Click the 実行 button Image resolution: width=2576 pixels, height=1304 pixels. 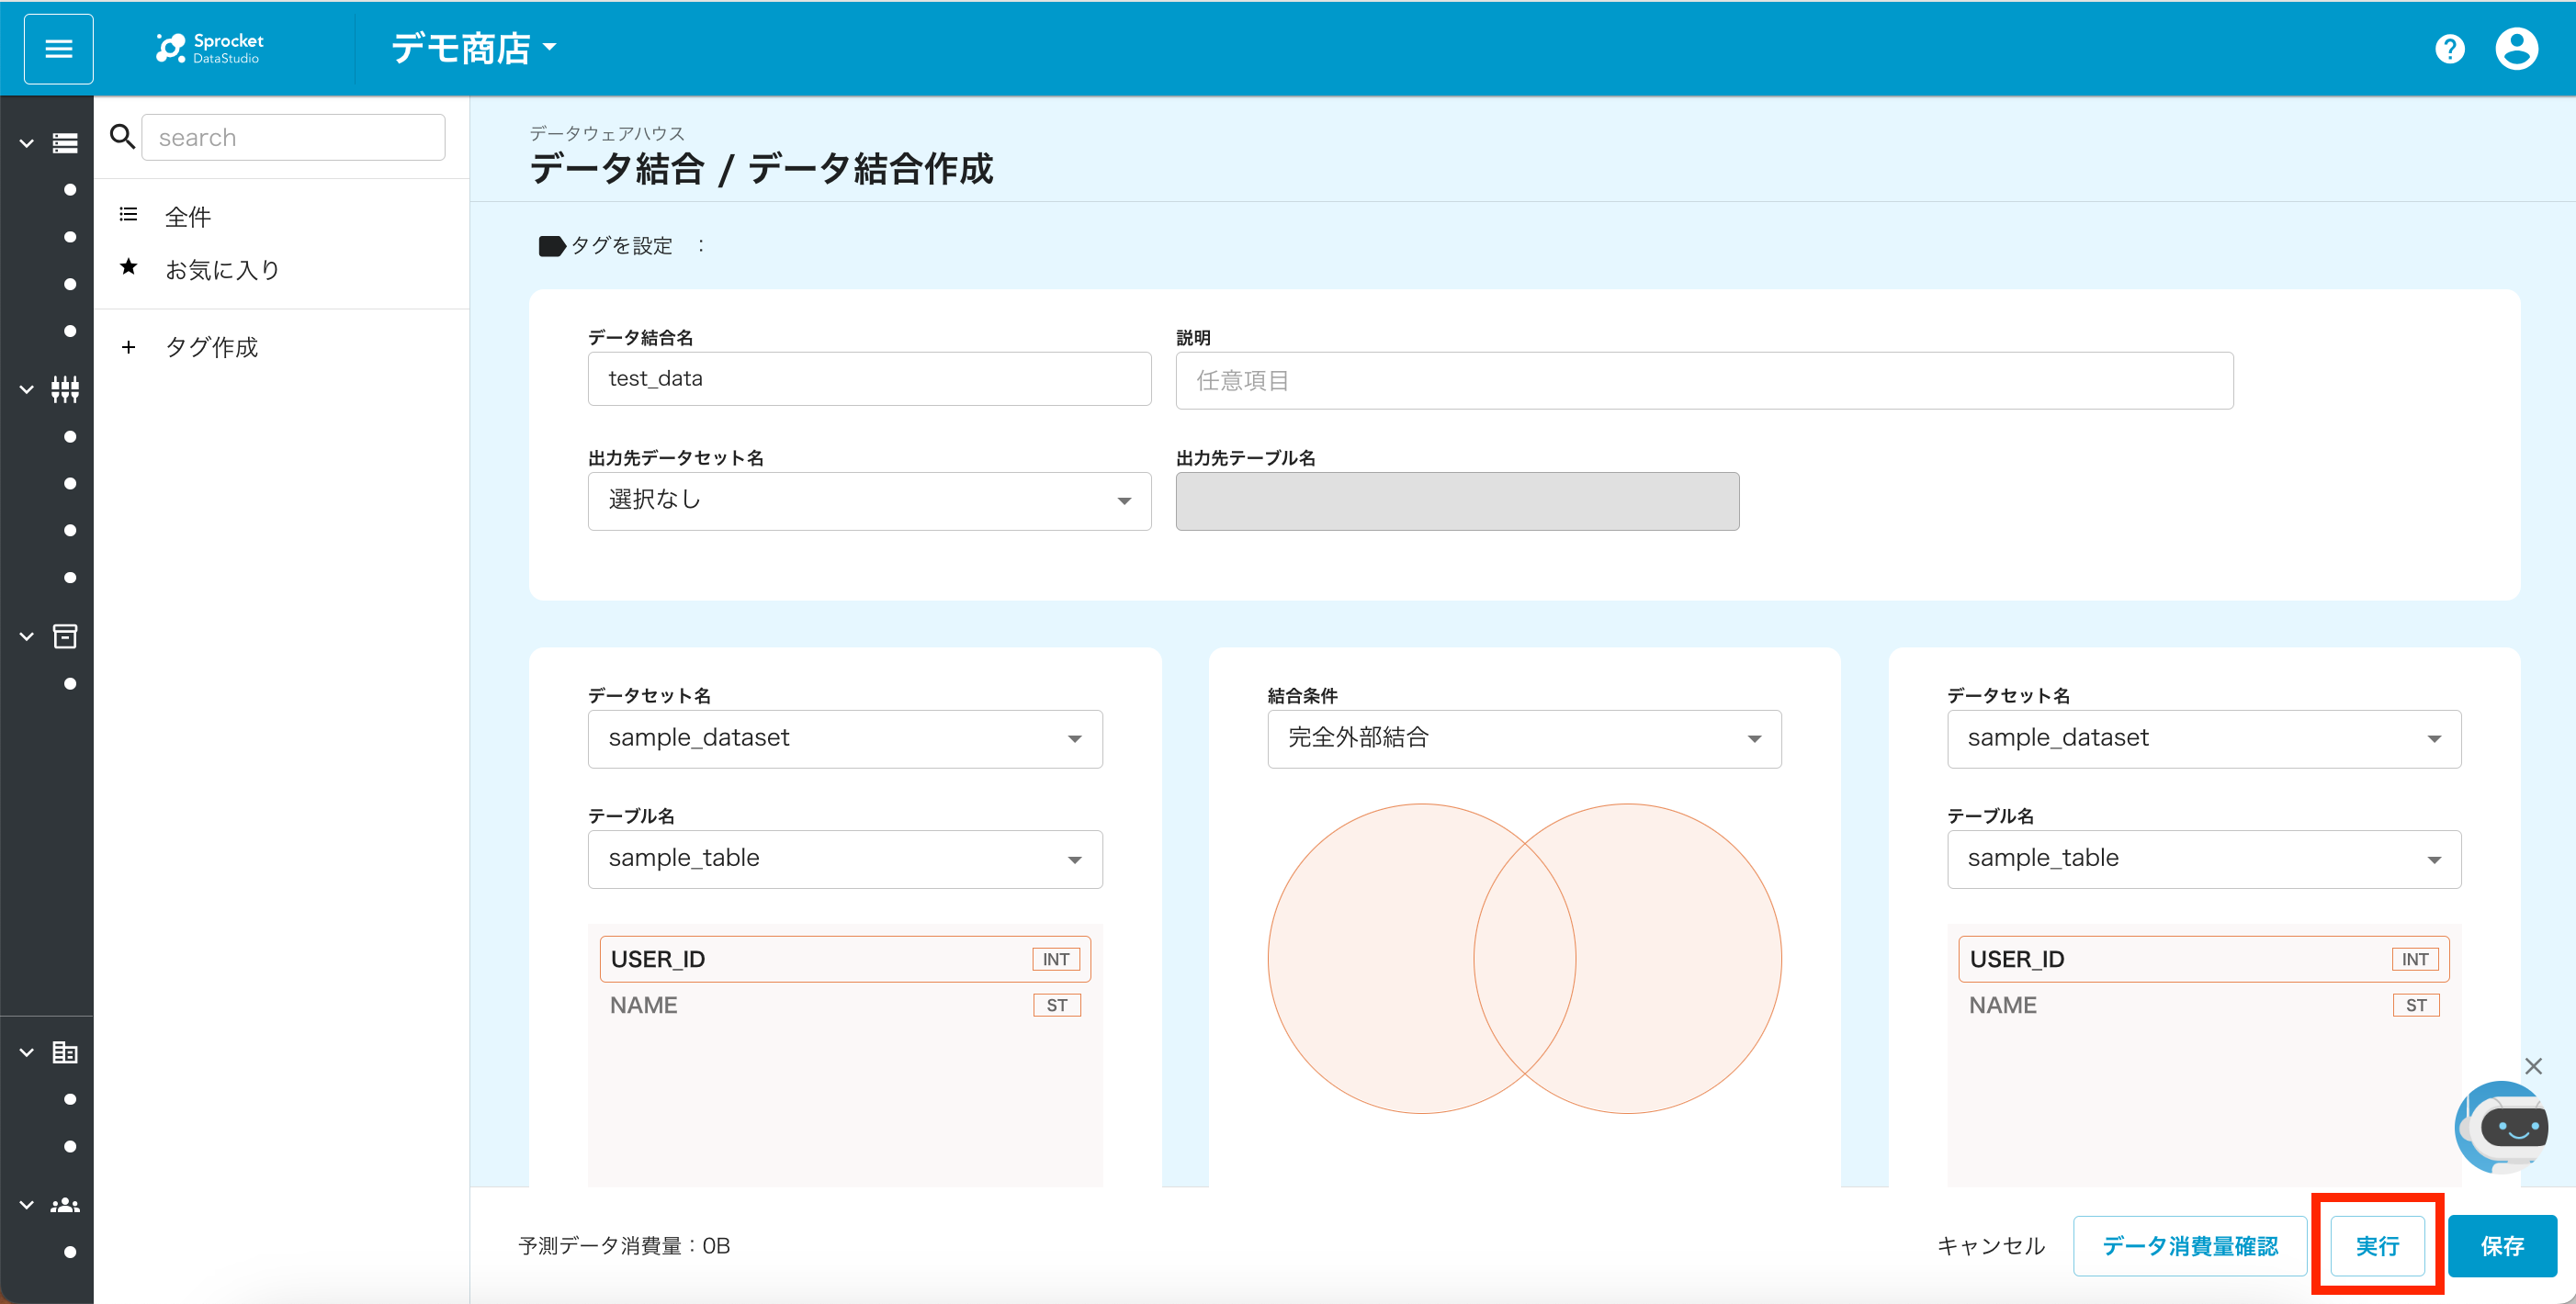pyautogui.click(x=2377, y=1246)
